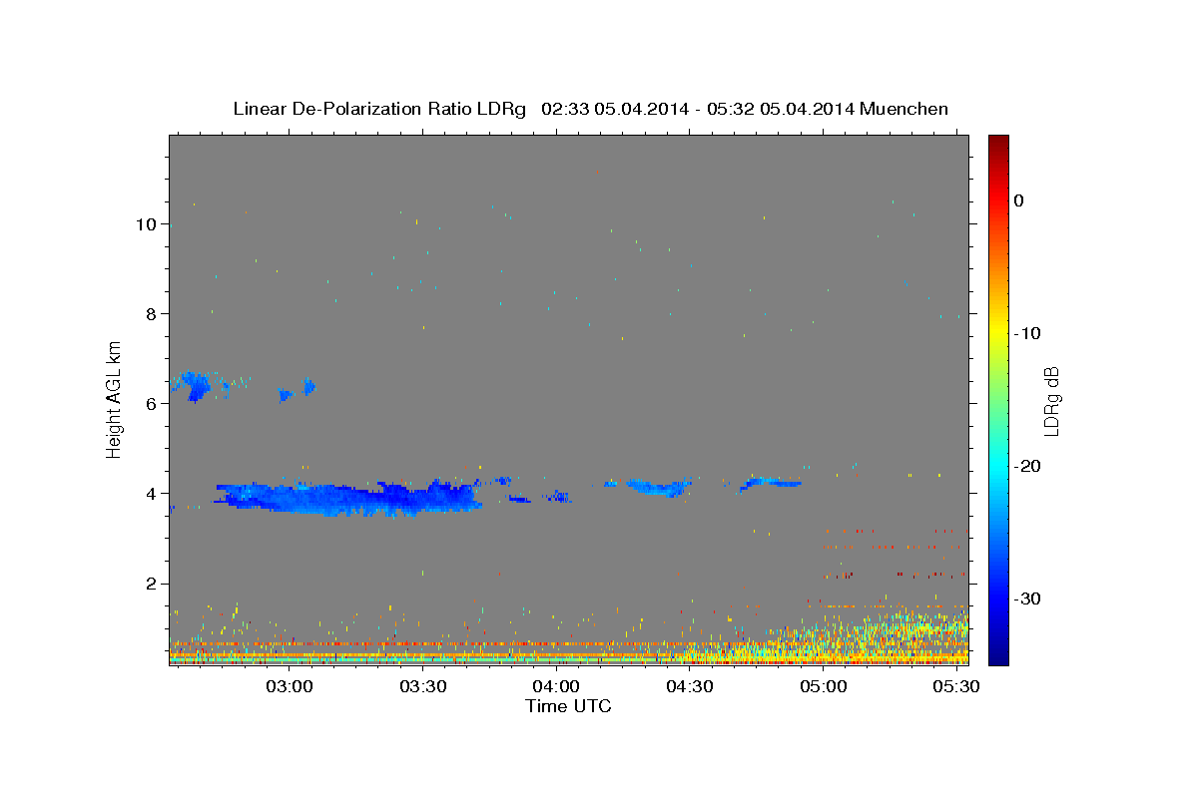Click the 'Time UTC' axis label

pos(568,706)
